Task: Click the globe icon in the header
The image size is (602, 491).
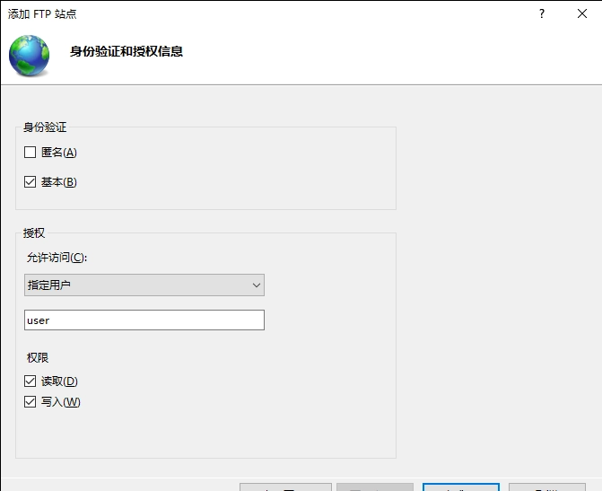Action: [30, 56]
